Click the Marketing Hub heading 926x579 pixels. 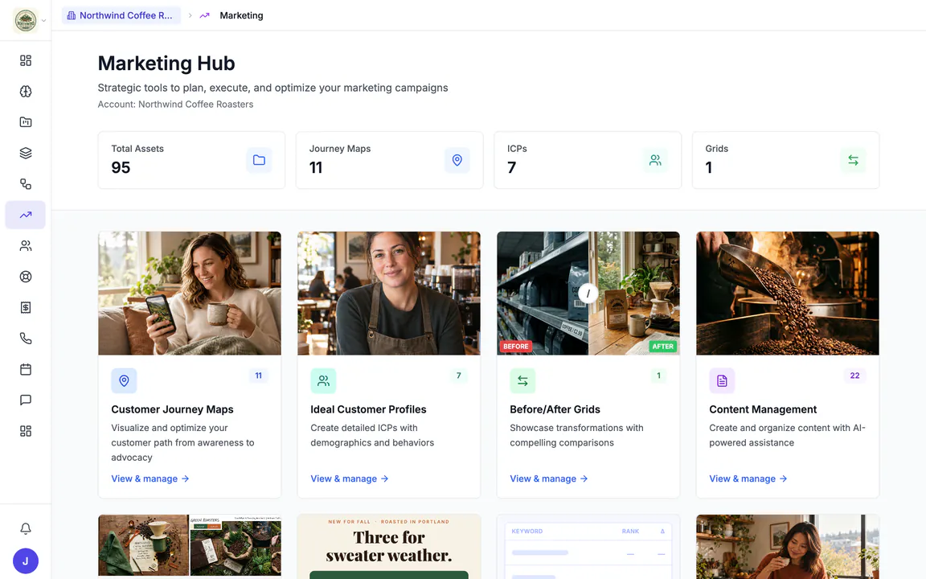click(x=166, y=64)
